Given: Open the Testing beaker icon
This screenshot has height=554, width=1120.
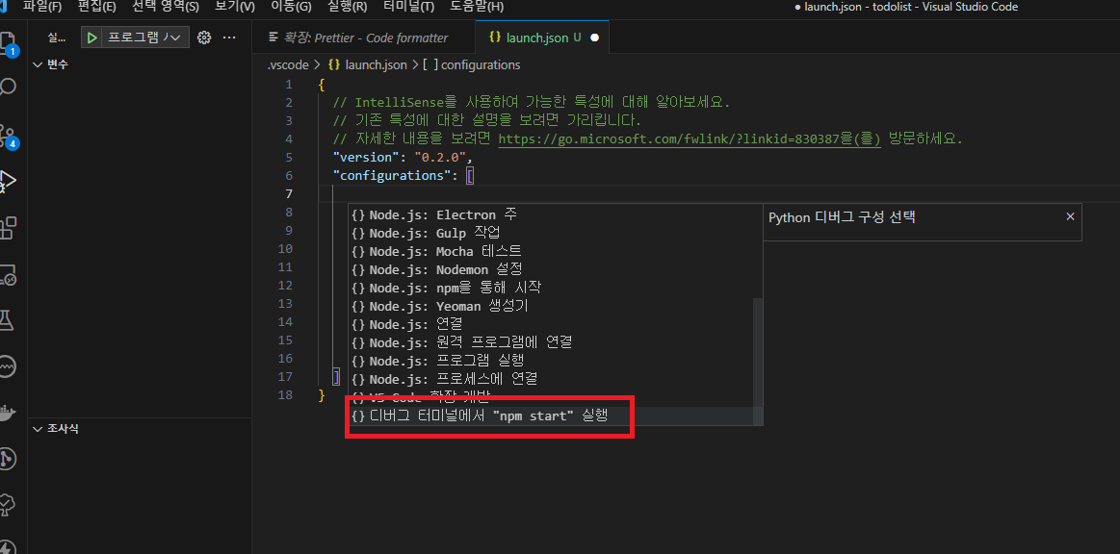Looking at the screenshot, I should 7,321.
